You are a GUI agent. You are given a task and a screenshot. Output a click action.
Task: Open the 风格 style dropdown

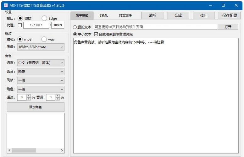click(x=41, y=80)
